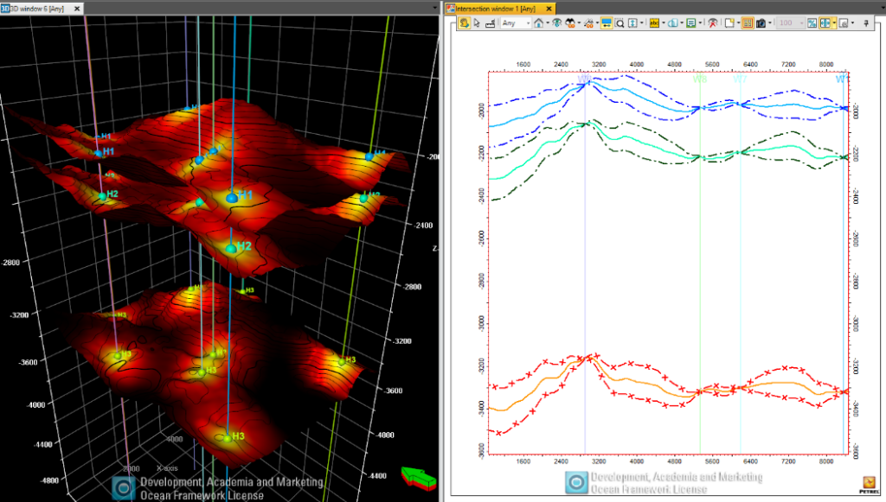Screen dimensions: 886x502
Task: Click the home view icon
Action: click(x=538, y=23)
